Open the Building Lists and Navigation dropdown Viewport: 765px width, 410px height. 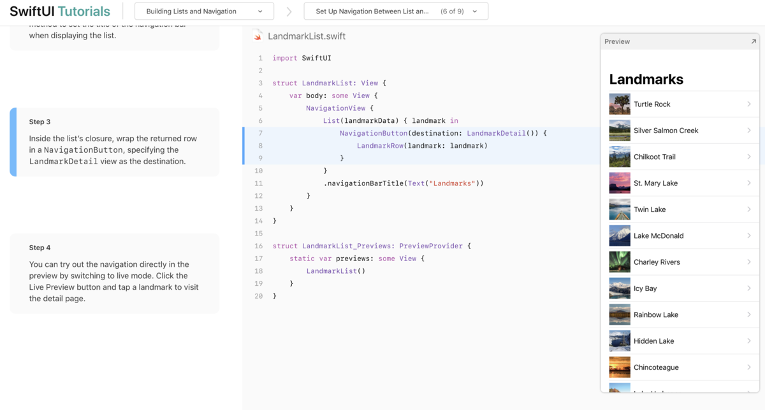(x=204, y=11)
